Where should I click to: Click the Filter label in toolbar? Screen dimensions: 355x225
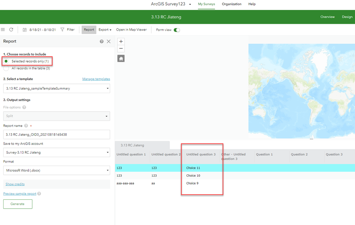[71, 30]
